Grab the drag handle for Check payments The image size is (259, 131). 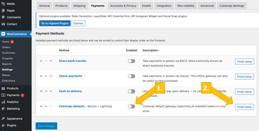pyautogui.click(x=41, y=76)
